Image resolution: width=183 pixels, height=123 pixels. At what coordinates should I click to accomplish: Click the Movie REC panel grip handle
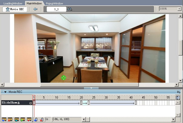[2, 92]
